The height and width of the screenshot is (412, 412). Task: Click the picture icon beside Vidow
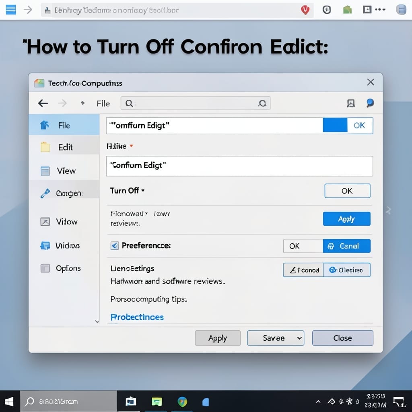[45, 222]
